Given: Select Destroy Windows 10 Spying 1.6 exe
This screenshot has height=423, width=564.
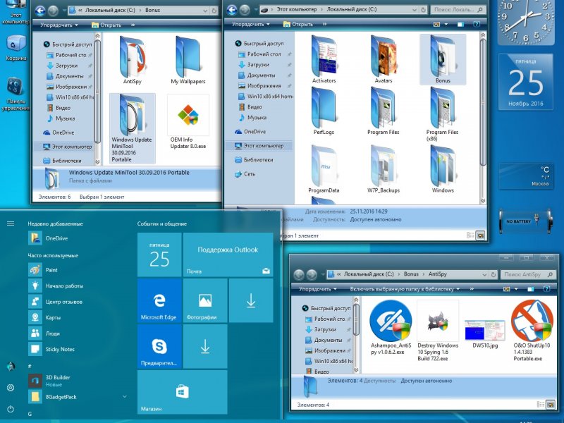Looking at the screenshot, I should (438, 331).
